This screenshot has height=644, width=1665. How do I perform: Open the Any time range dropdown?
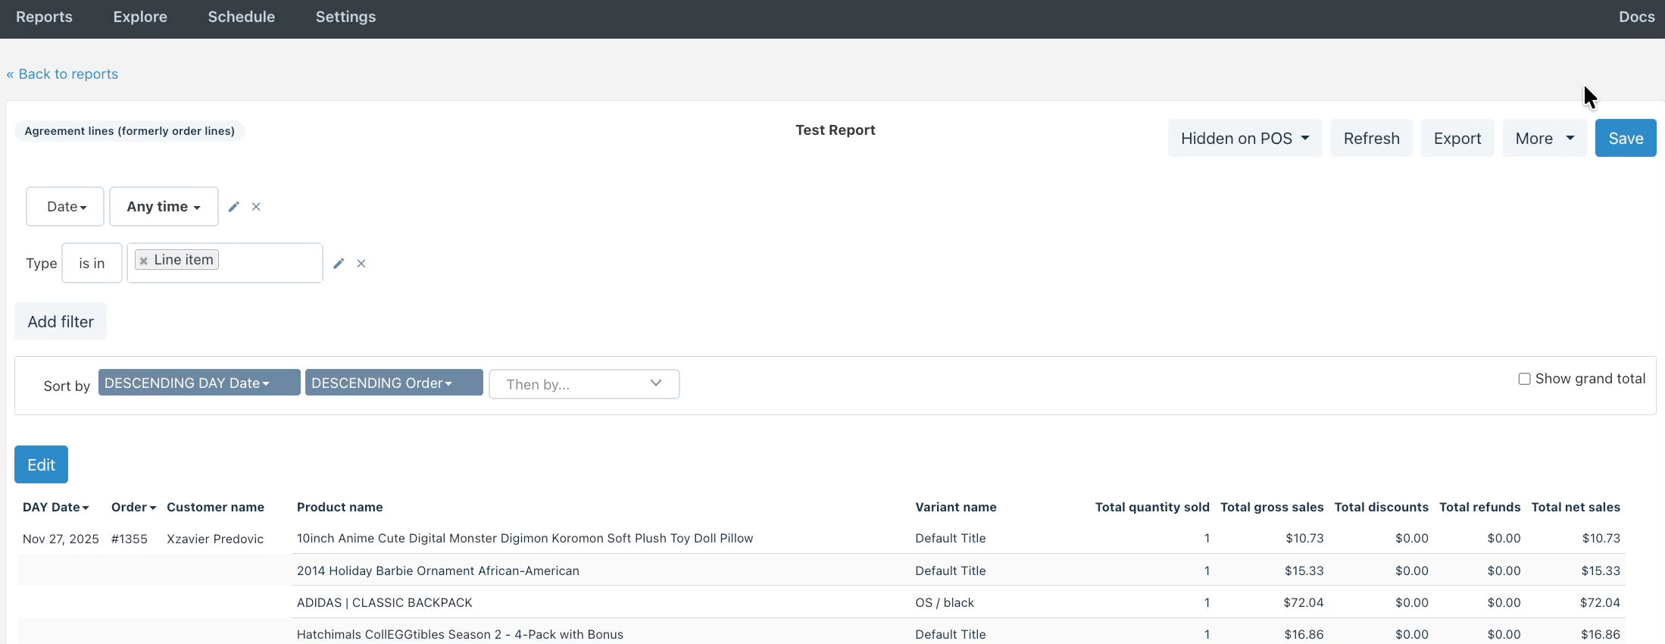point(164,207)
